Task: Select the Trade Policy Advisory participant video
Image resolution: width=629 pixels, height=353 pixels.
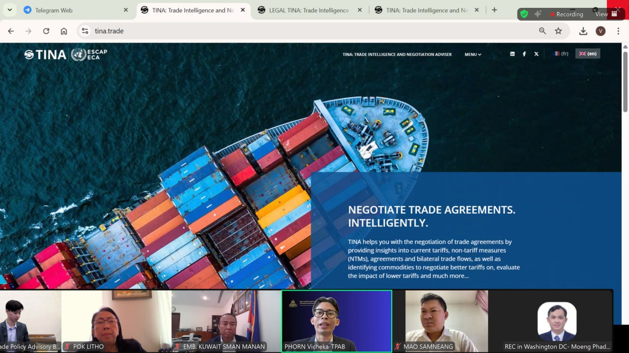Action: tap(30, 321)
